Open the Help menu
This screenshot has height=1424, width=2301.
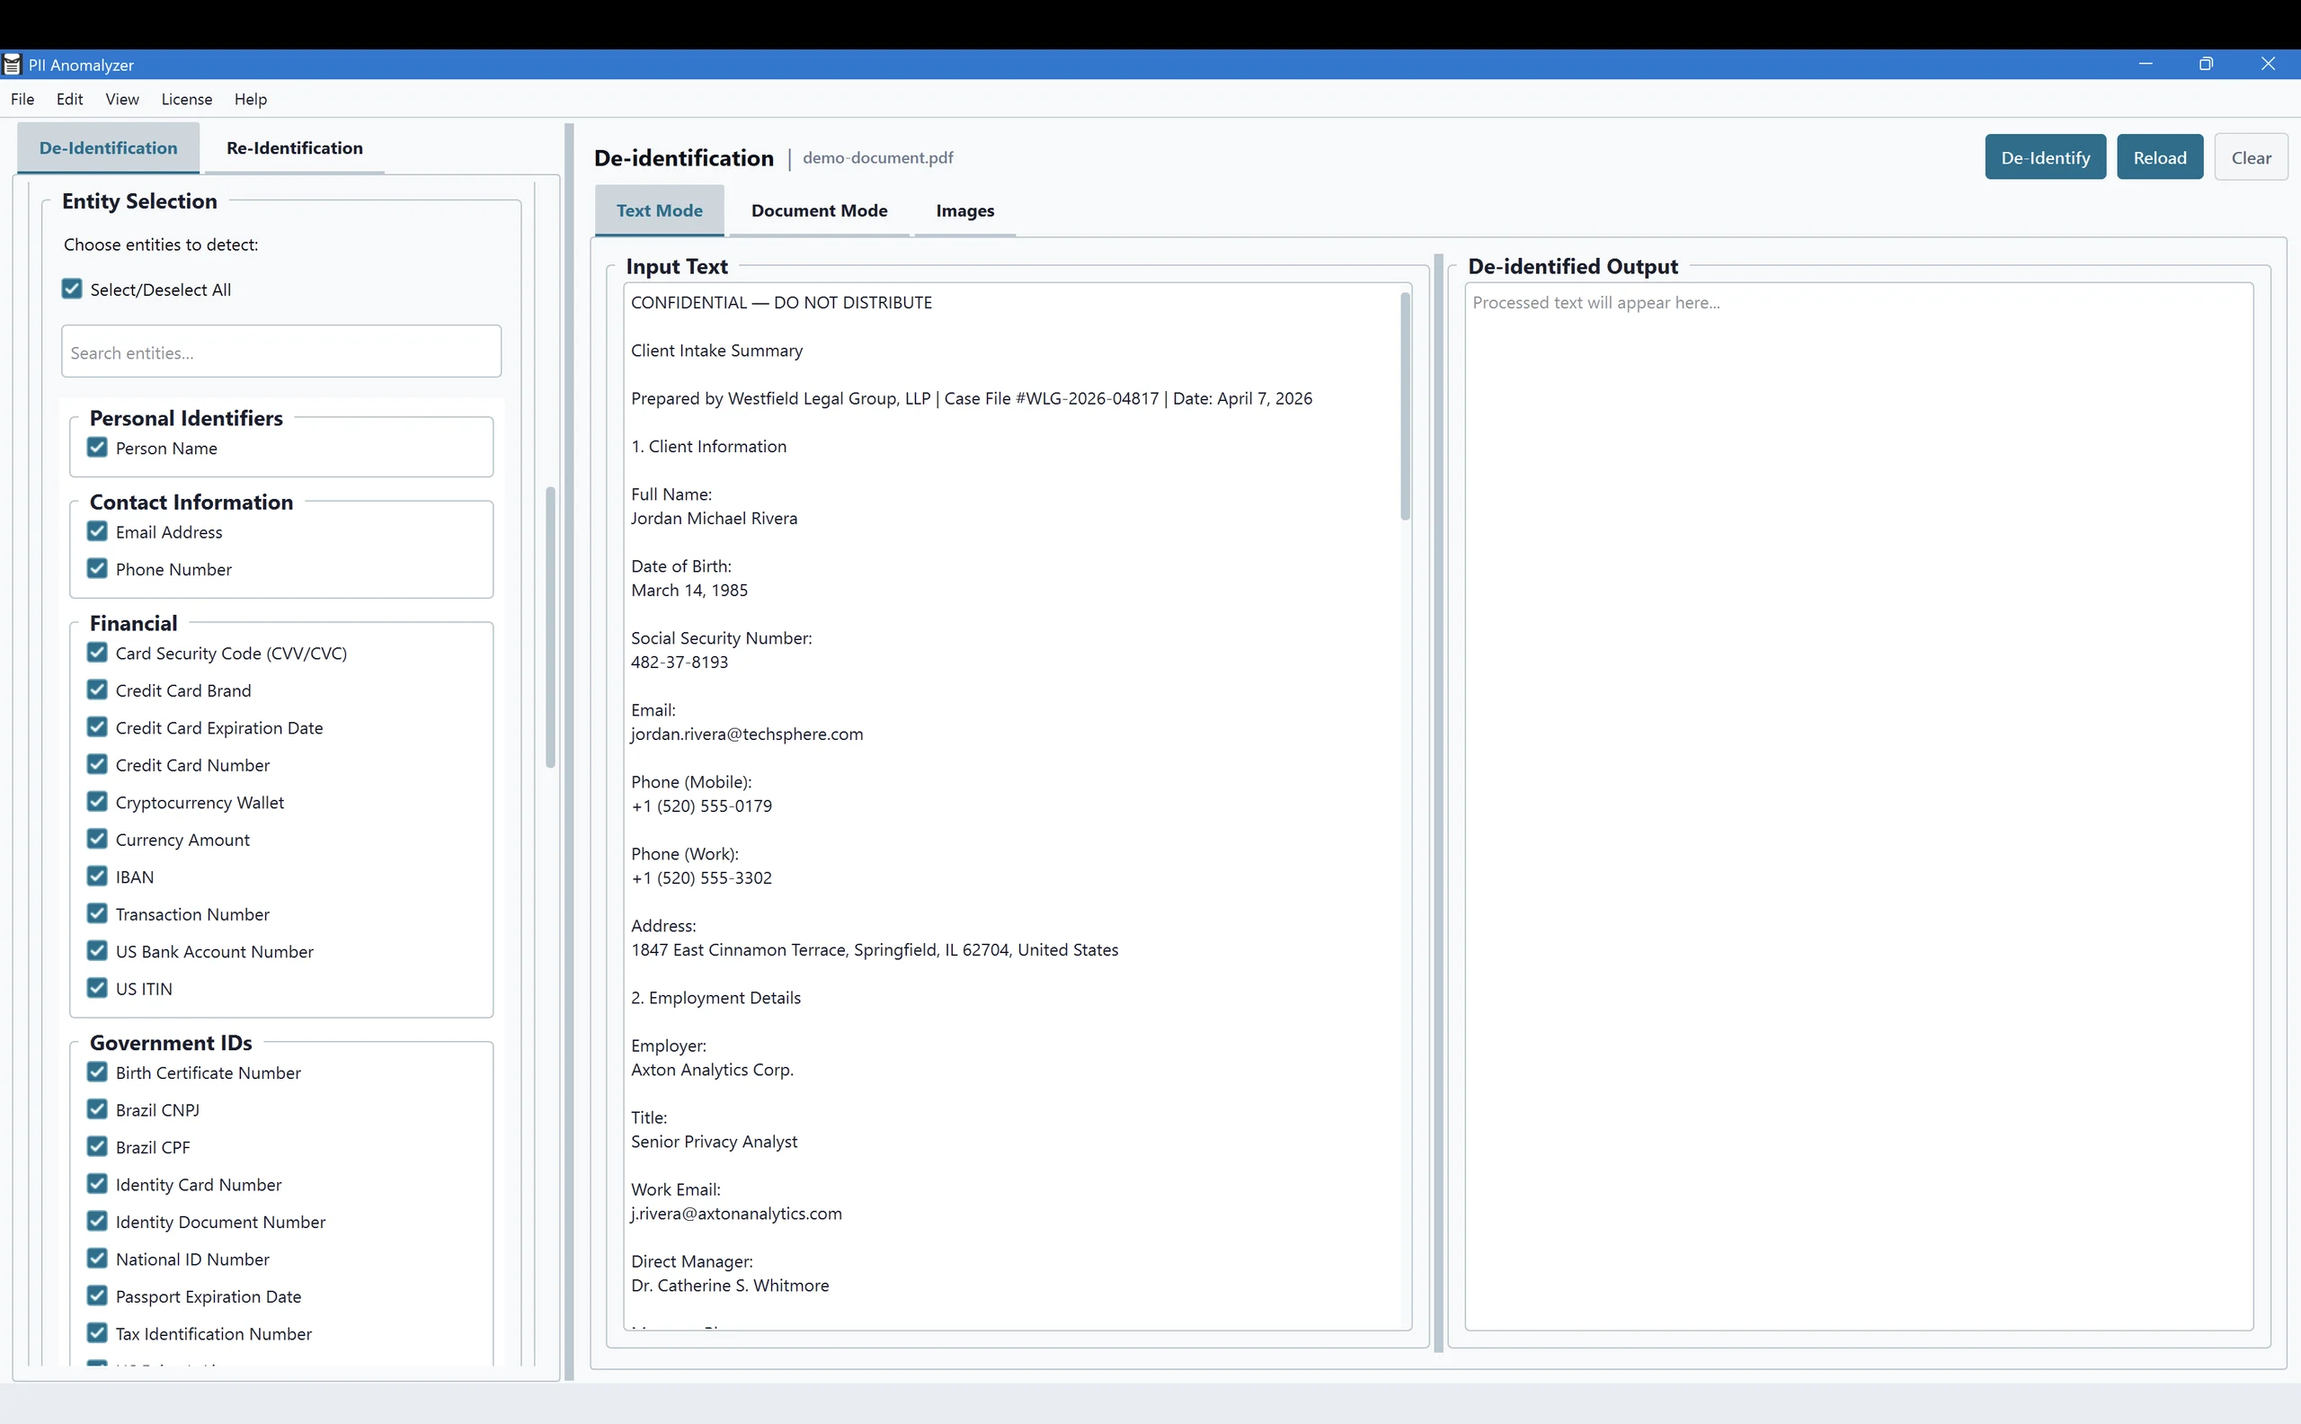251,99
